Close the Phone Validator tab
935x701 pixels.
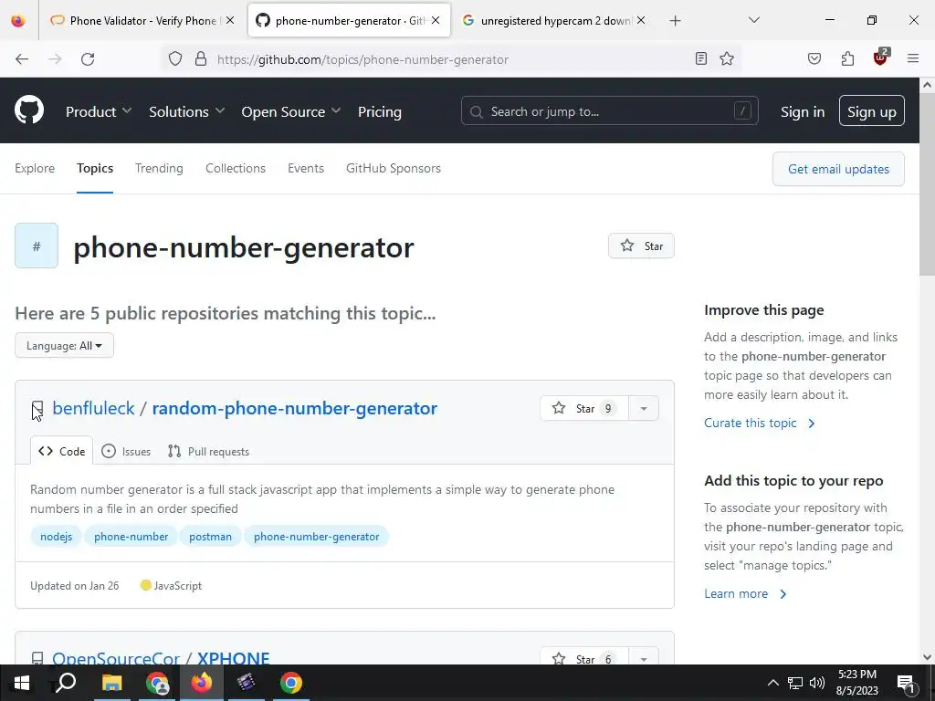pos(230,20)
